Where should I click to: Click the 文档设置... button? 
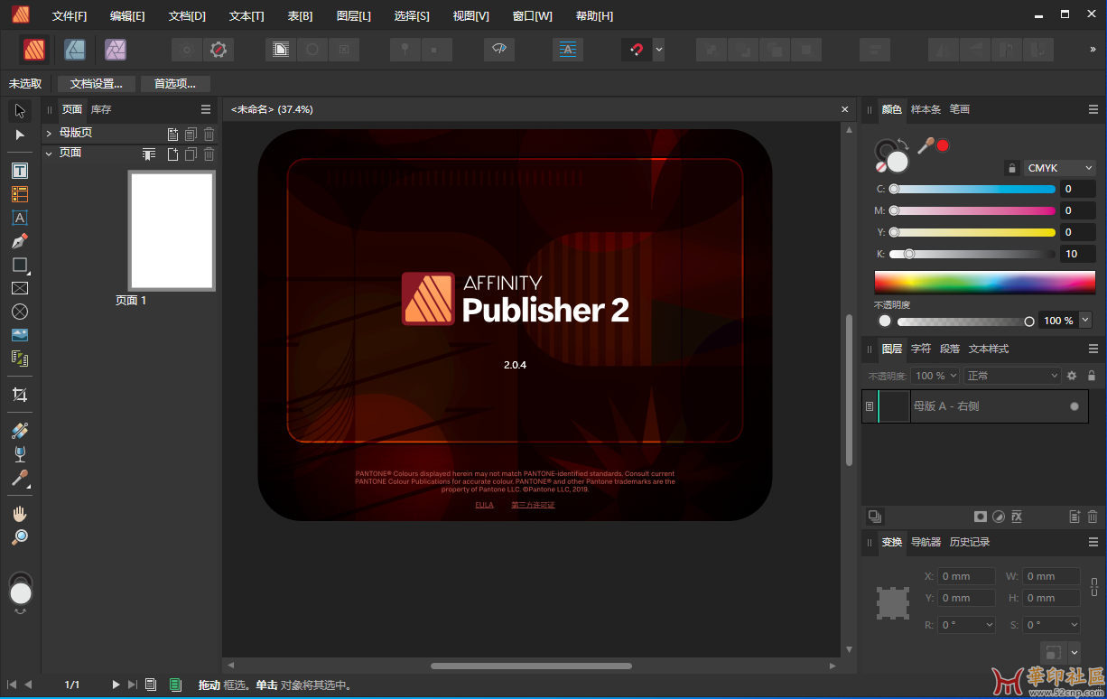[97, 84]
